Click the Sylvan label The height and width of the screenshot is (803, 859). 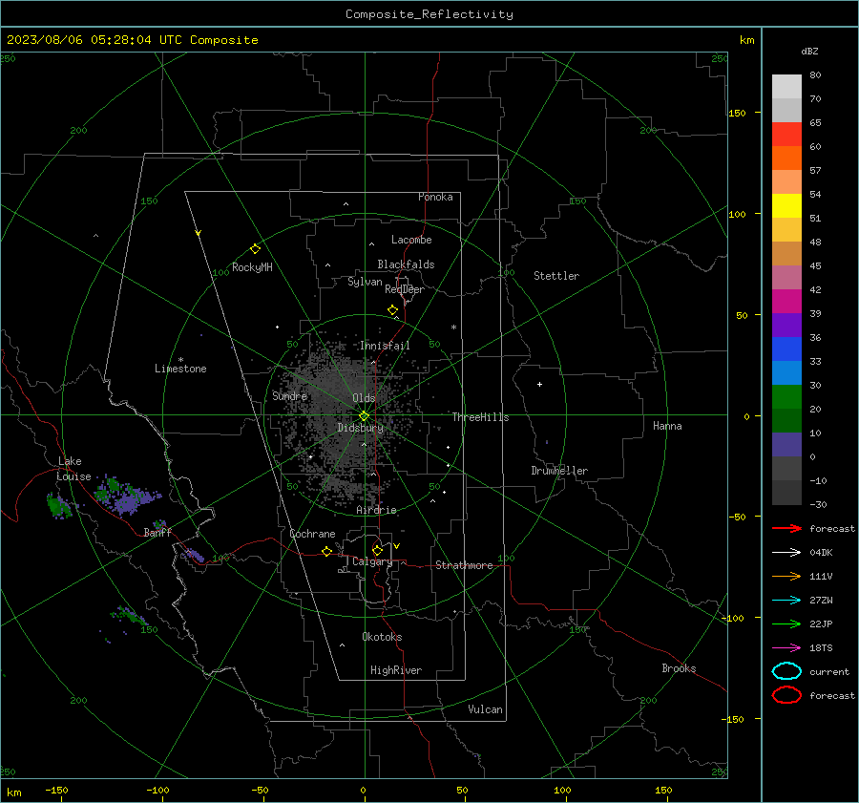click(x=365, y=282)
